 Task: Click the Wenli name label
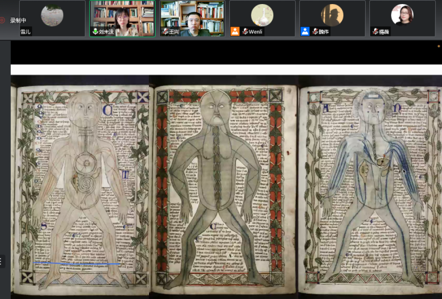tap(256, 32)
